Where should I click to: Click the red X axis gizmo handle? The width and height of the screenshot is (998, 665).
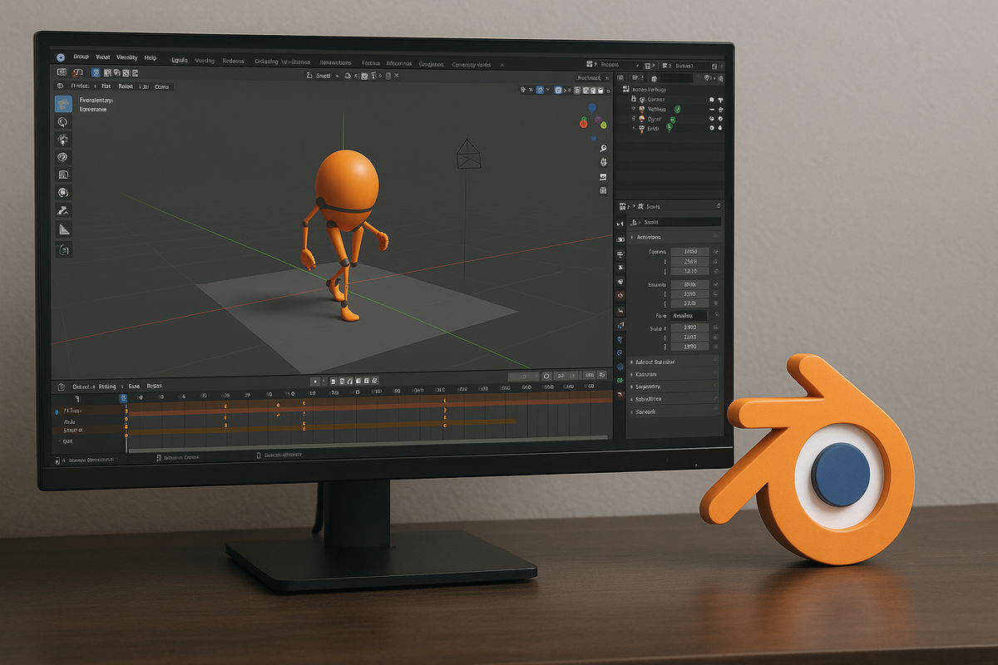584,122
